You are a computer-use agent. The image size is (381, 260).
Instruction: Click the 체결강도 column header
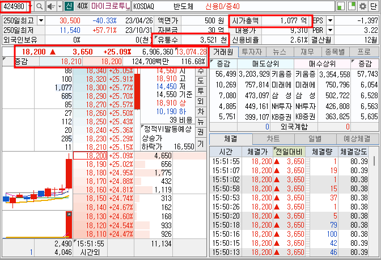[353, 152]
